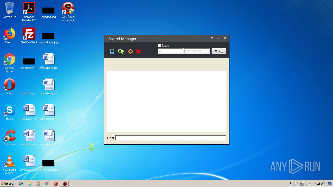Screen dimensions: 333x187
Task: Select the difficultplus file icon
Action: tap(29, 89)
